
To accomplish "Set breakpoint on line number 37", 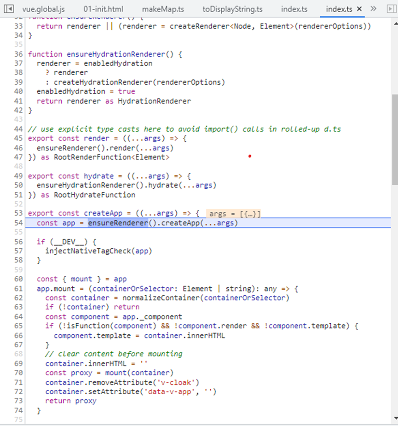I will (18, 64).
